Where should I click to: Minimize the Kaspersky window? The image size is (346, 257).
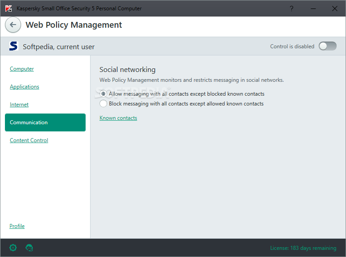[313, 8]
